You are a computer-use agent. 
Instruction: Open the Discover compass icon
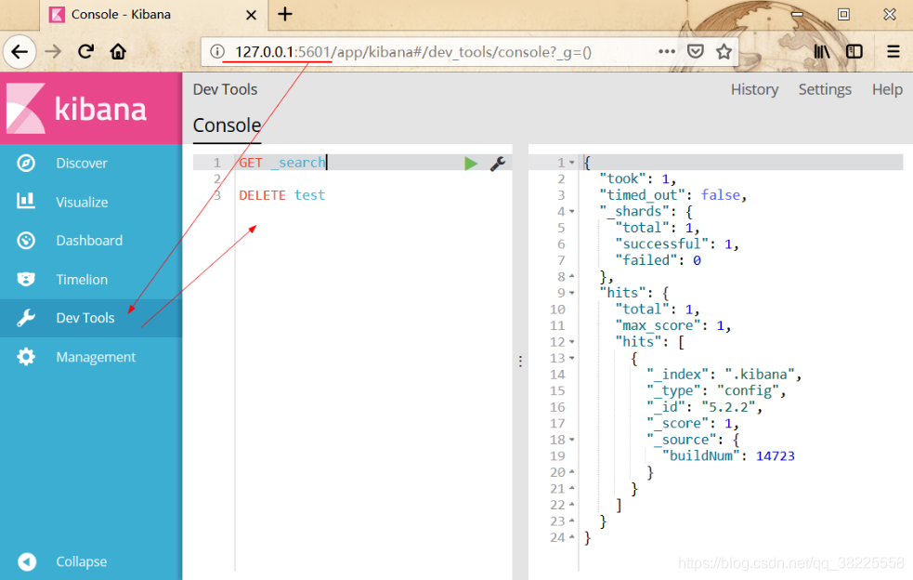tap(26, 164)
